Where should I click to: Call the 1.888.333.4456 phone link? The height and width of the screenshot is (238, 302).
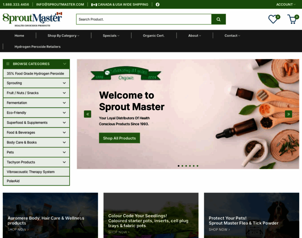[16, 4]
